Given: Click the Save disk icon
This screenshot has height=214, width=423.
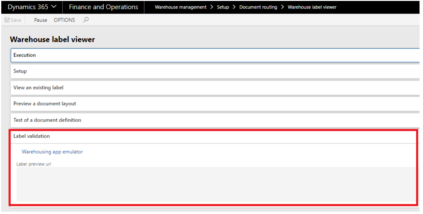Looking at the screenshot, I should tap(7, 20).
